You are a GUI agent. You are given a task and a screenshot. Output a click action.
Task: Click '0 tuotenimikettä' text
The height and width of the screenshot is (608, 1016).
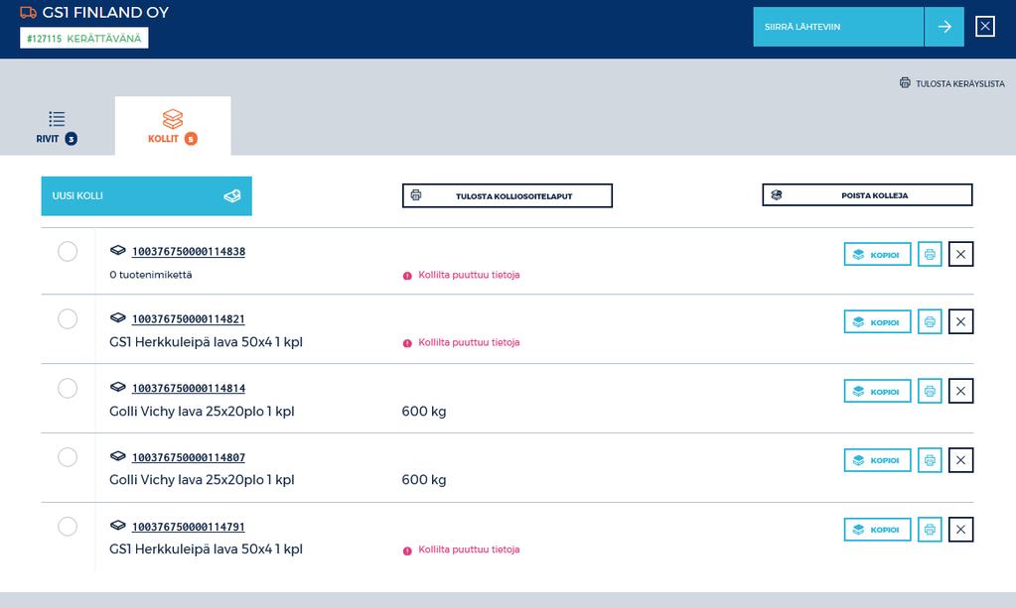[150, 275]
